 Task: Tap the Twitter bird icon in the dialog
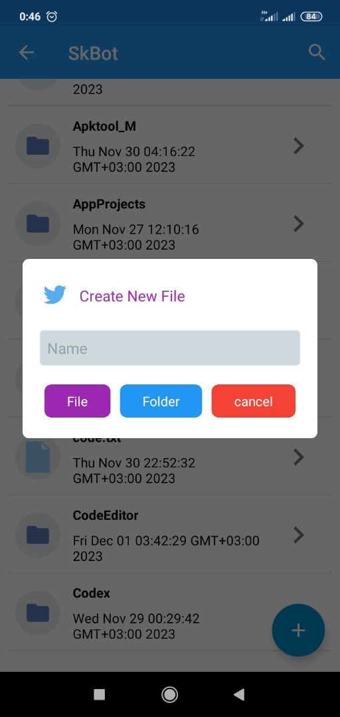[55, 295]
